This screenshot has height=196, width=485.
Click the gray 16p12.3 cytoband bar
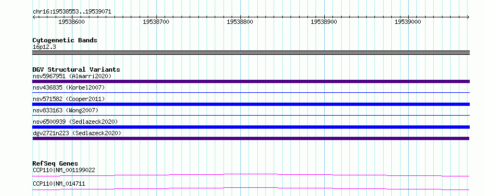pyautogui.click(x=251, y=53)
